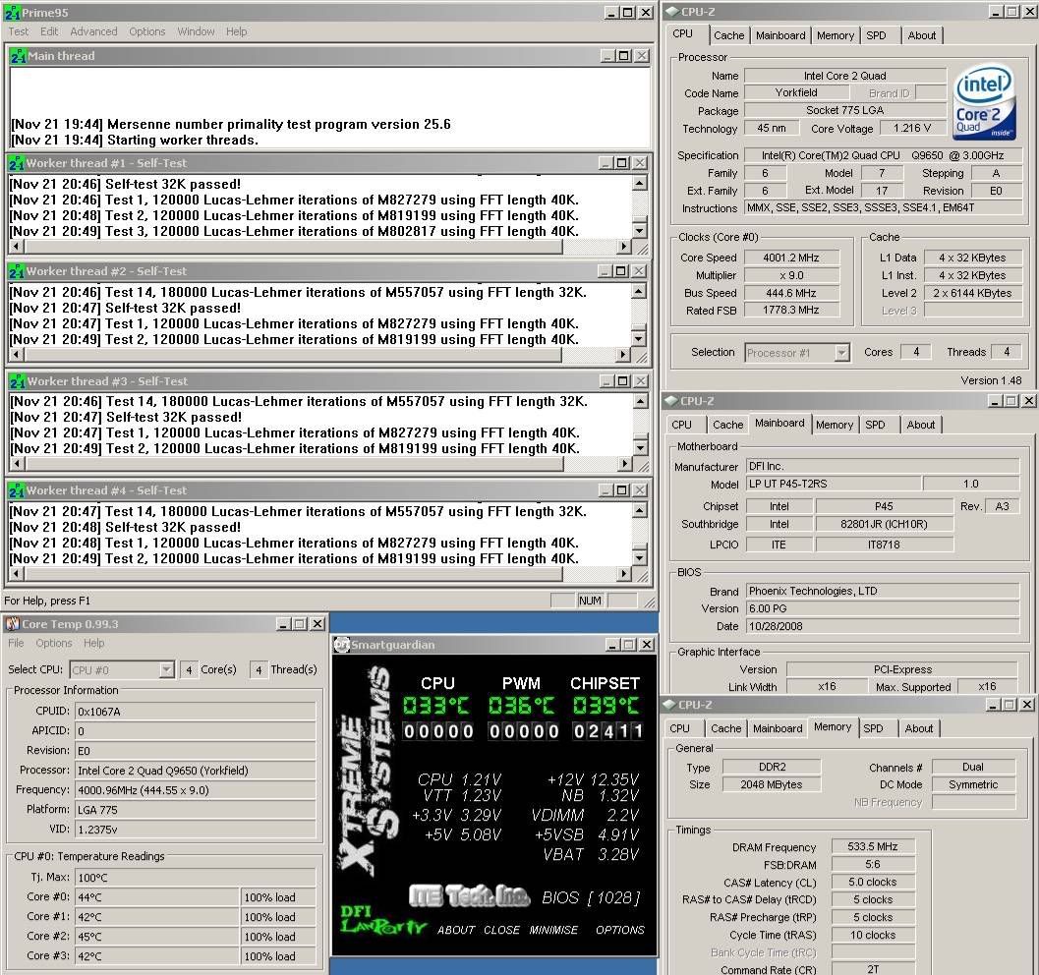Open the Processor #1 selection dropdown
This screenshot has height=975, width=1039.
click(841, 353)
